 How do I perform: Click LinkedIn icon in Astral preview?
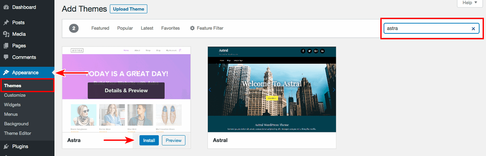point(322,51)
